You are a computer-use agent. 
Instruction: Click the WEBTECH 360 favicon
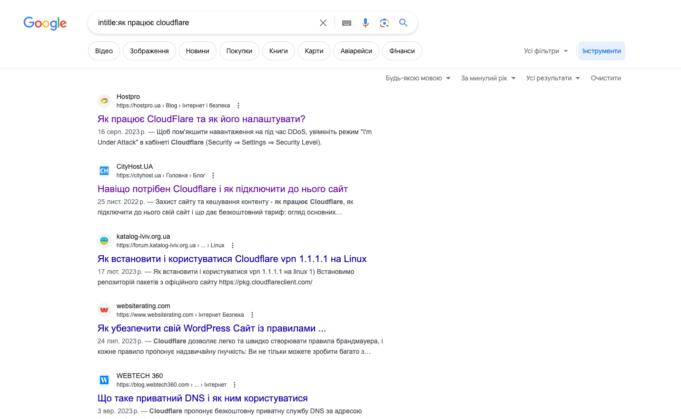pos(104,380)
